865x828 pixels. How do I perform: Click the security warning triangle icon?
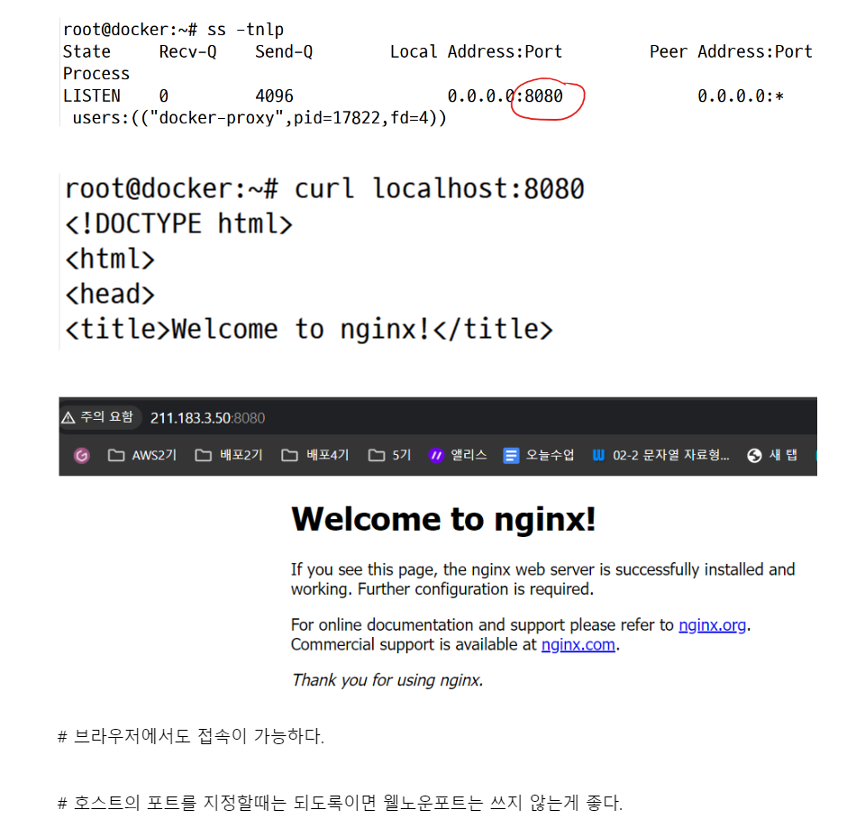tap(68, 417)
